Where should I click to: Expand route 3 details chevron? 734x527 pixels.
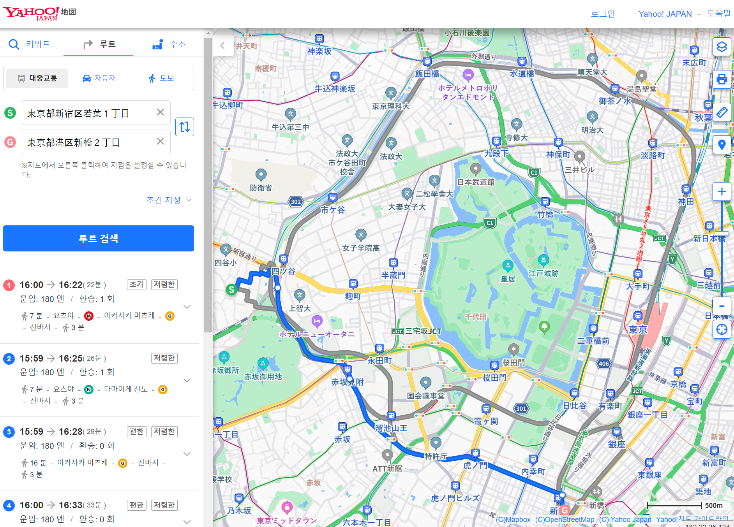tap(187, 454)
